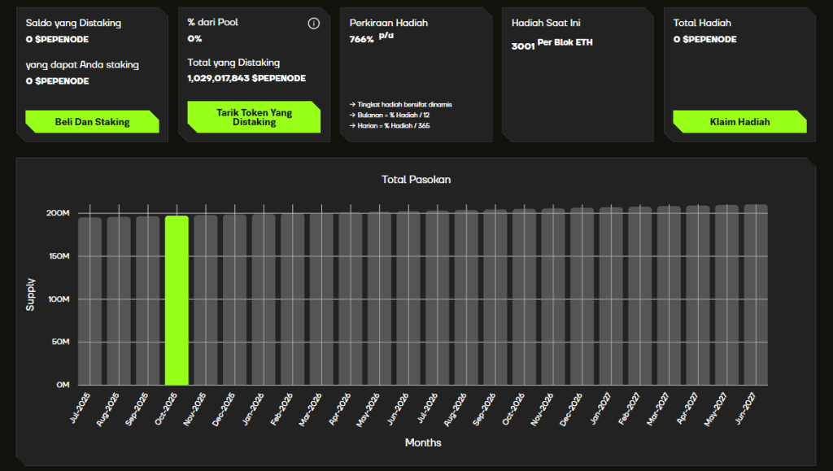Click the Jan-2027 month label
Viewport: 833px width, 471px height.
pyautogui.click(x=600, y=409)
